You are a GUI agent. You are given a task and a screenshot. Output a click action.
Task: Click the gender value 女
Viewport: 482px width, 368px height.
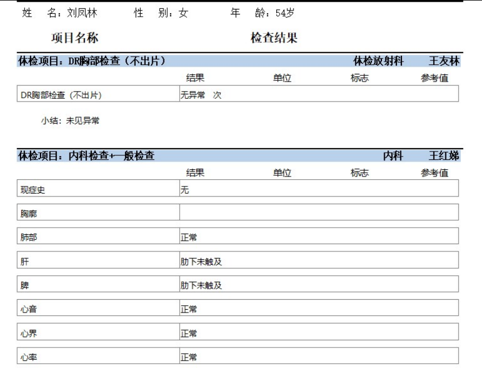pyautogui.click(x=183, y=13)
